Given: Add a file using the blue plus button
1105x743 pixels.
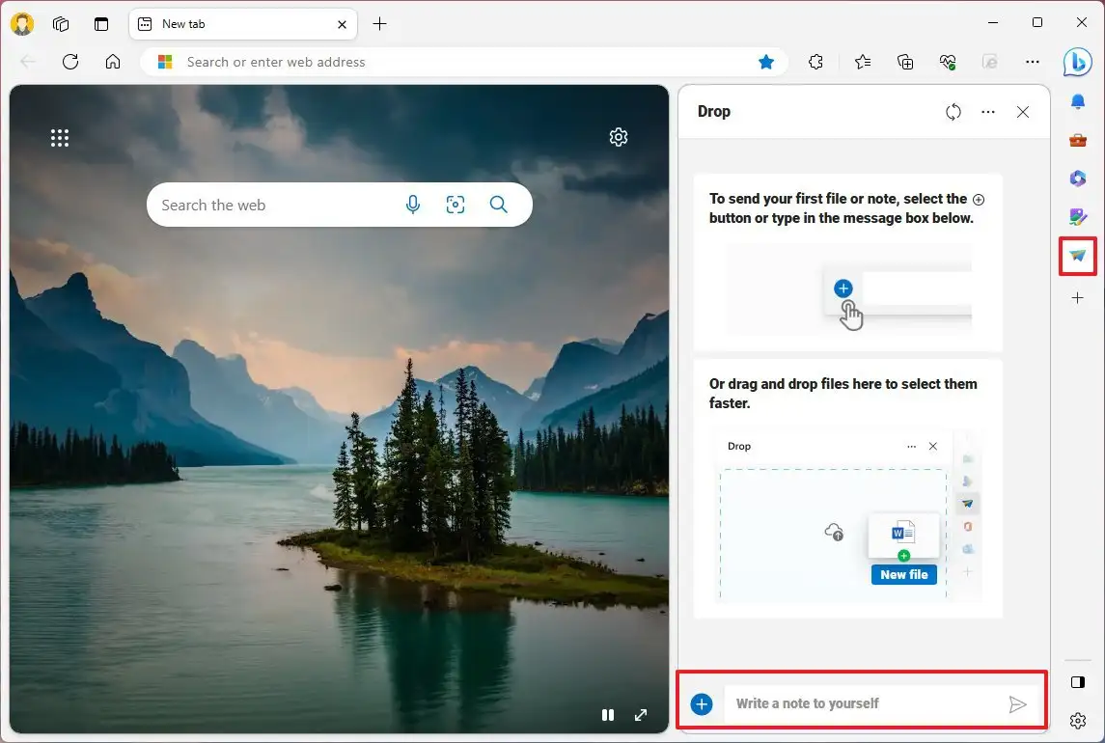Looking at the screenshot, I should (x=701, y=703).
